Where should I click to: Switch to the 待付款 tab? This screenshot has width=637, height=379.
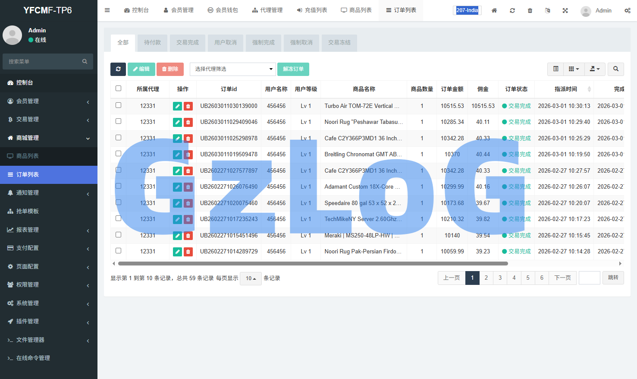pos(152,43)
